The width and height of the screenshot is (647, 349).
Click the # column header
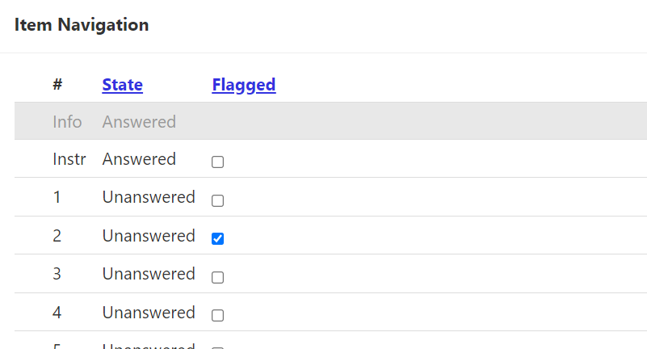pyautogui.click(x=57, y=85)
